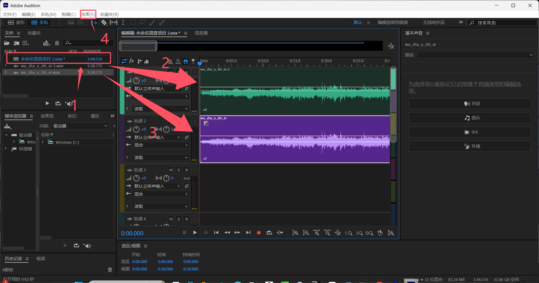Toggle snapping magnet icon
The image size is (539, 283).
[186, 61]
